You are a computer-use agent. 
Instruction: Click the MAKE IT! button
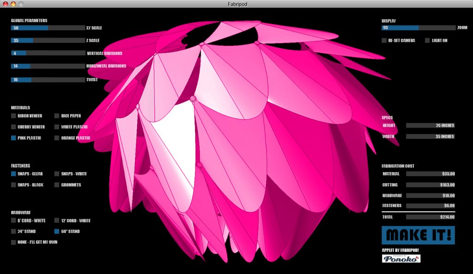[x=418, y=235]
